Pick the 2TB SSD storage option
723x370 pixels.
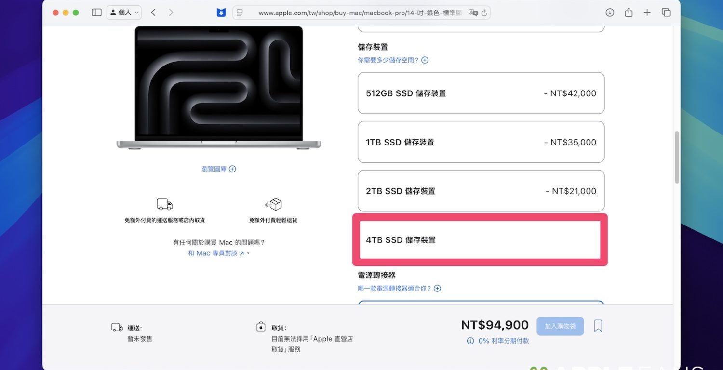click(481, 191)
